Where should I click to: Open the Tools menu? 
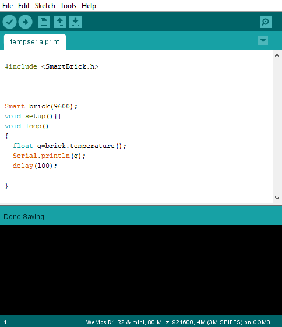tap(68, 6)
